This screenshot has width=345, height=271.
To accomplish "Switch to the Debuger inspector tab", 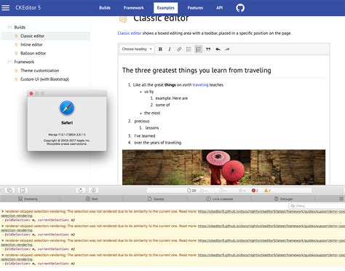I will 283,199.
